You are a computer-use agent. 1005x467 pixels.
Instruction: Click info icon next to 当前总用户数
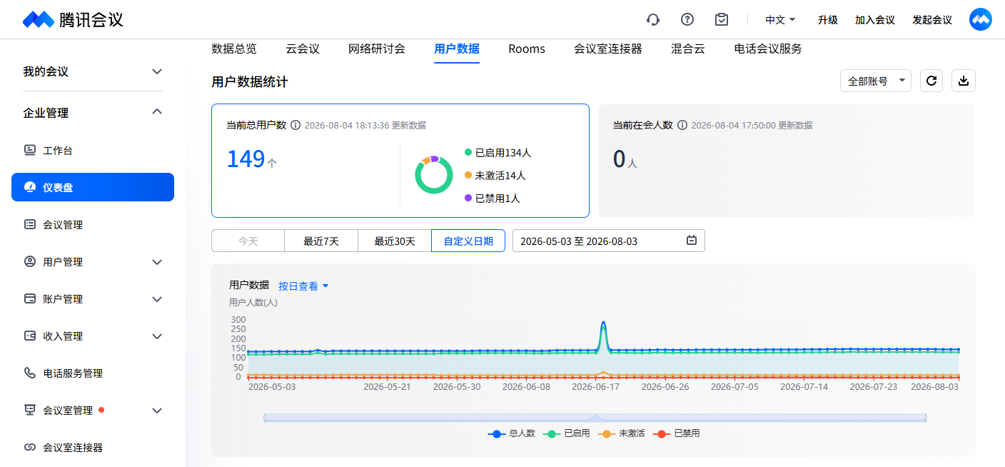296,125
